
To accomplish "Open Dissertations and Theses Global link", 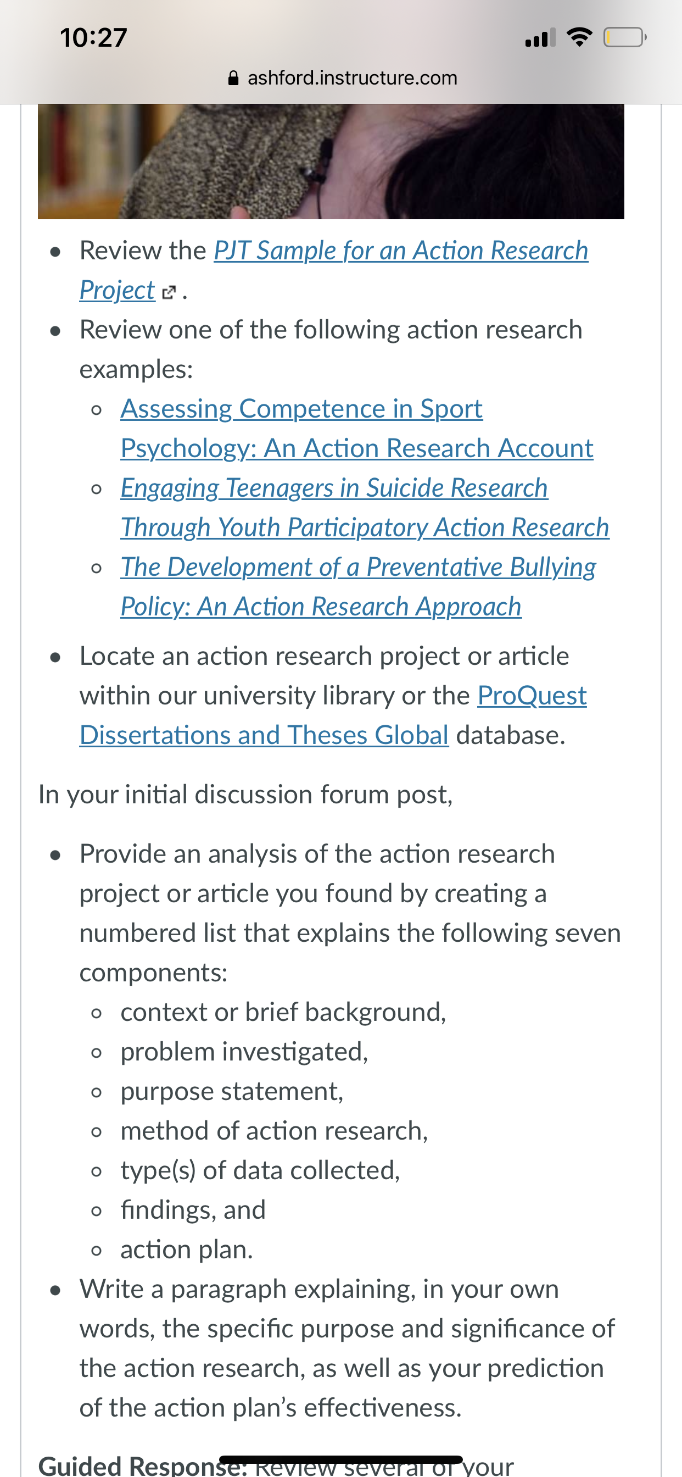I will click(x=264, y=735).
